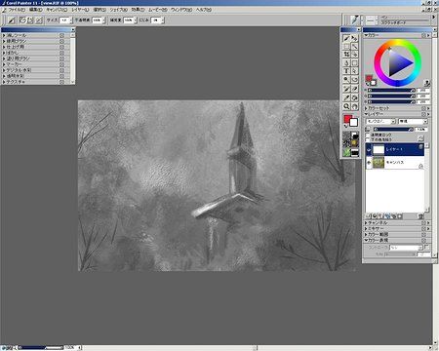Open the レイヤー panel options arrow
The width and height of the screenshot is (439, 351).
click(428, 114)
